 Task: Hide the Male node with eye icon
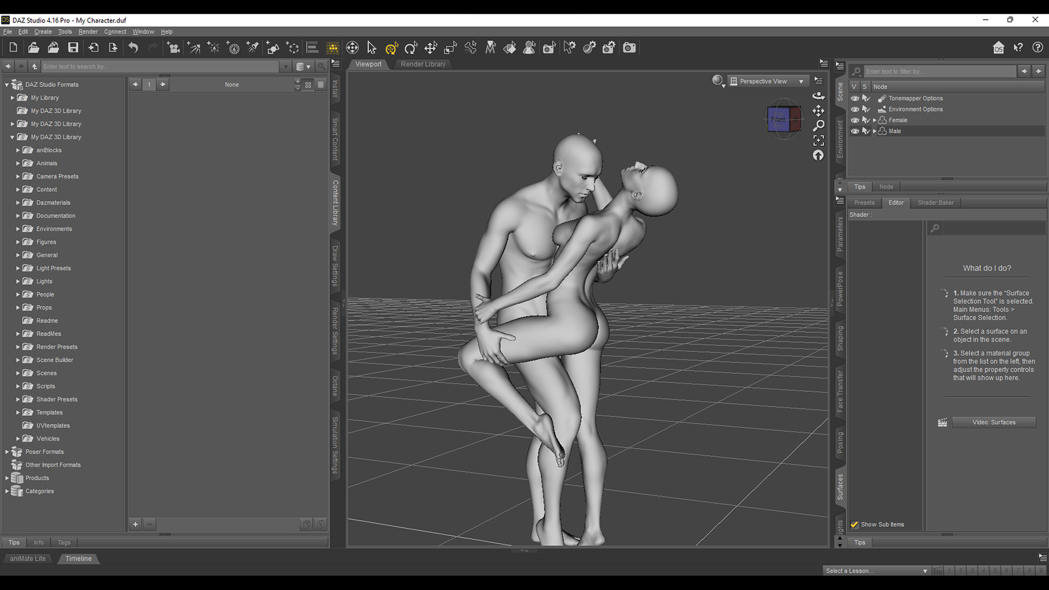[x=855, y=131]
